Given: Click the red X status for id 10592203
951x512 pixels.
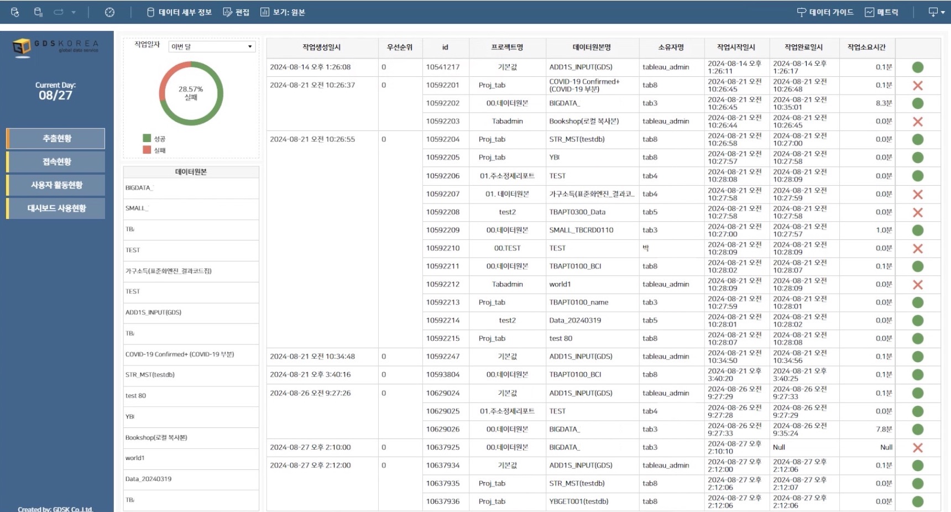Looking at the screenshot, I should [918, 122].
